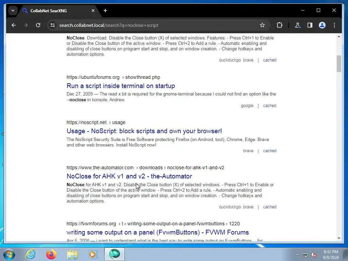Expand more options for ubuntuforums result
348x261 pixels.
click(258, 106)
